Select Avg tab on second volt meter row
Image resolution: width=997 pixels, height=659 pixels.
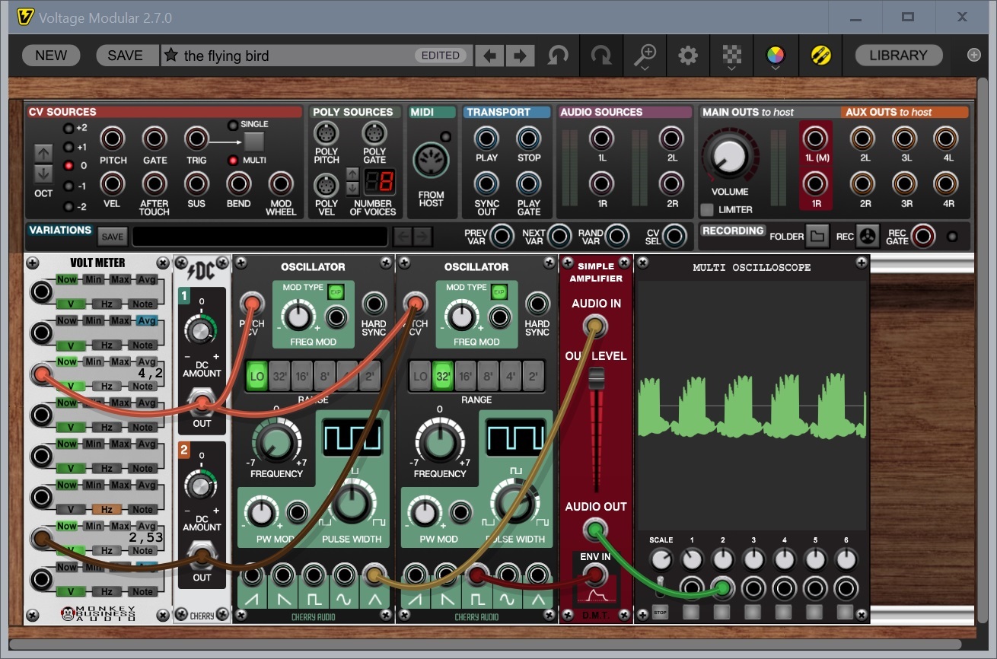coord(146,321)
